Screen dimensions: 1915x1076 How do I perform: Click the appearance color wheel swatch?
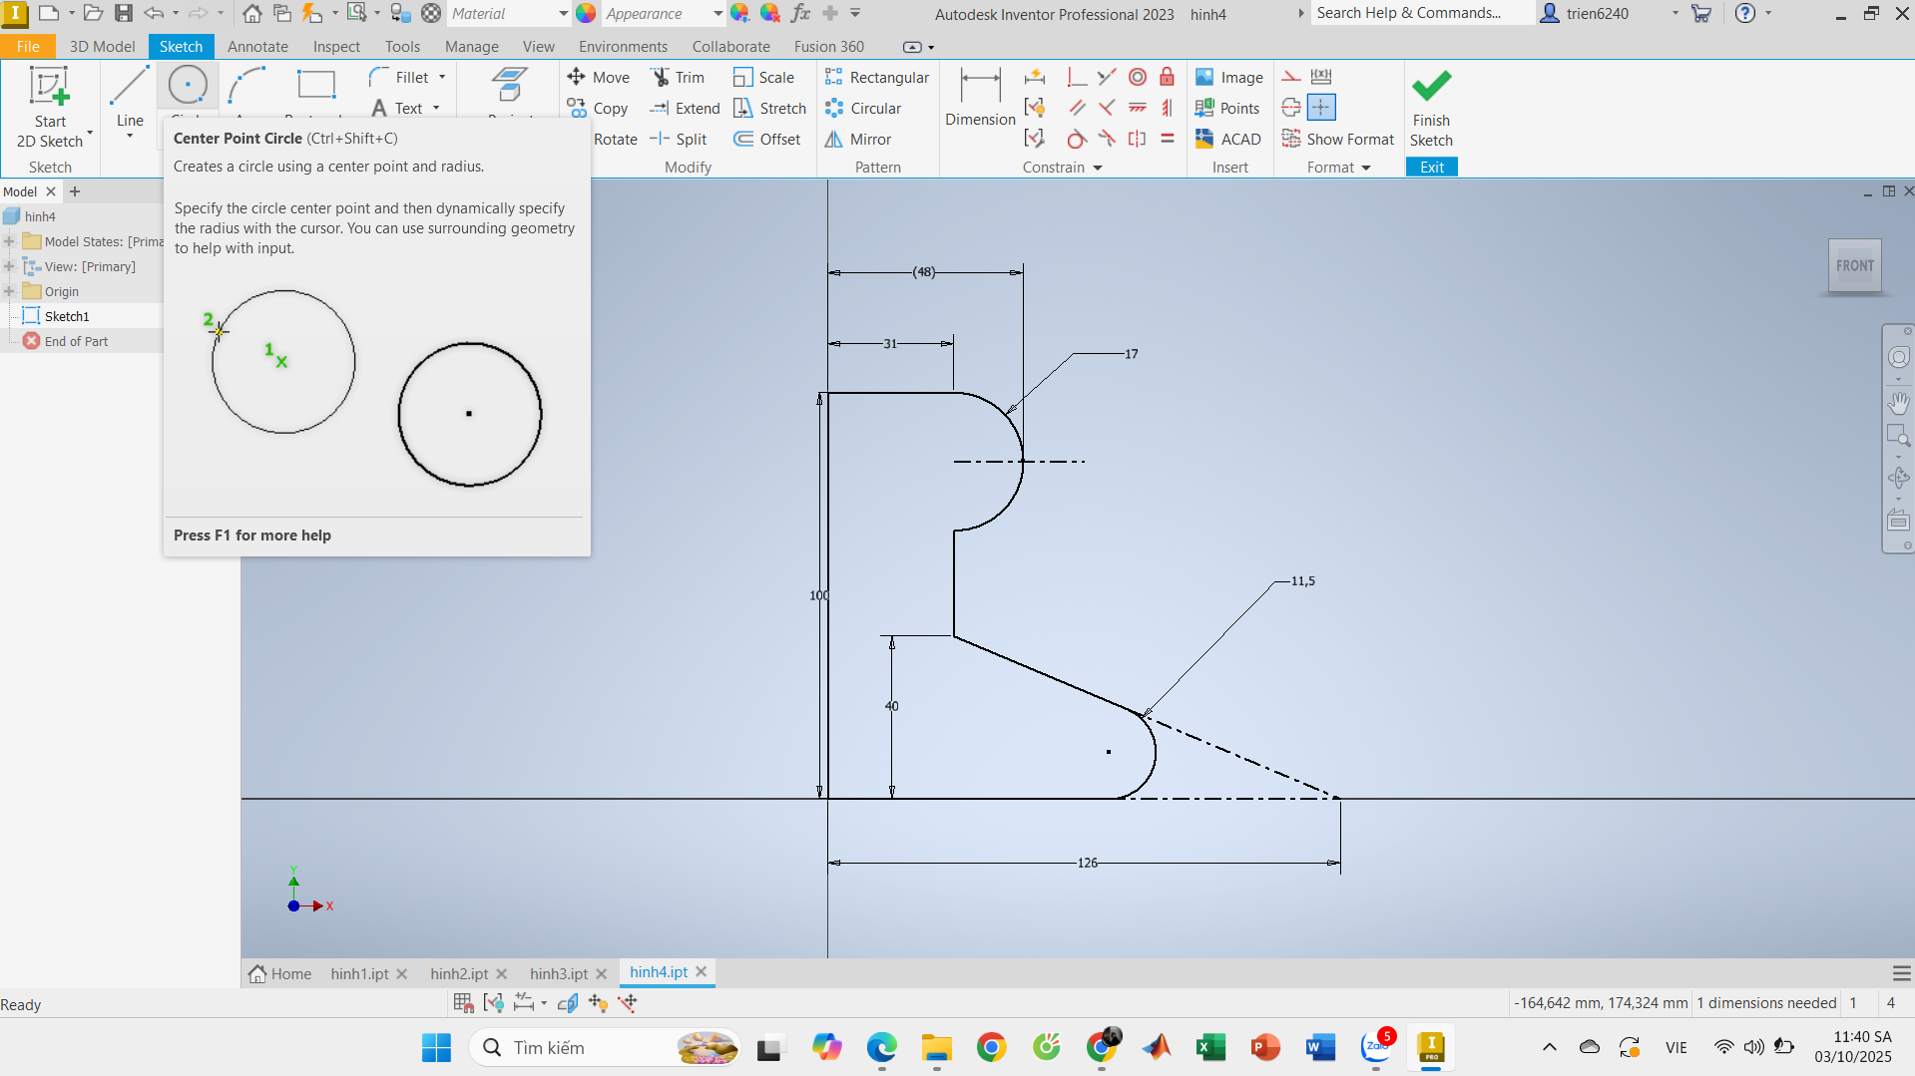coord(586,14)
